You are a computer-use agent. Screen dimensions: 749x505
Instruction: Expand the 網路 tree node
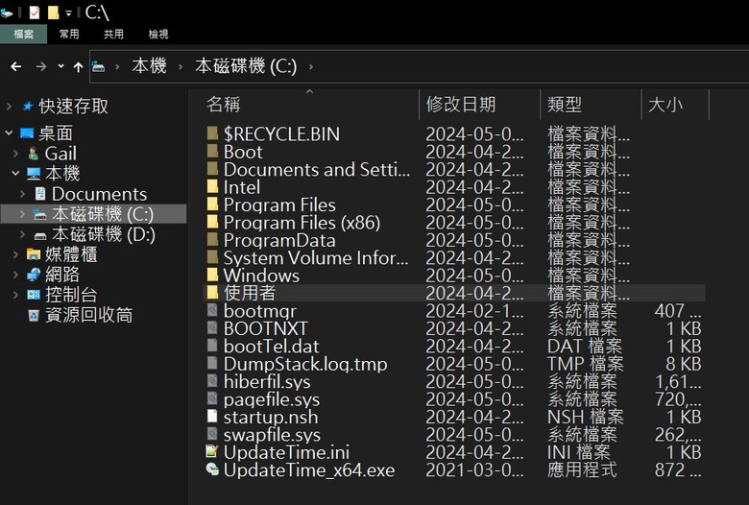15,275
